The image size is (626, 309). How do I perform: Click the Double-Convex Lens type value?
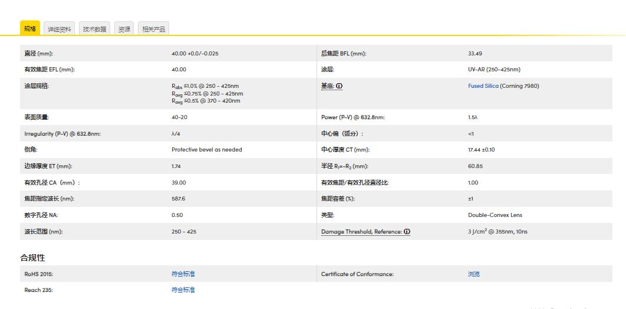click(495, 215)
